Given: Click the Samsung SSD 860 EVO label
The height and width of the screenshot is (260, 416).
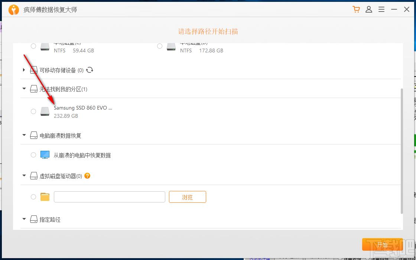Looking at the screenshot, I should [x=83, y=108].
